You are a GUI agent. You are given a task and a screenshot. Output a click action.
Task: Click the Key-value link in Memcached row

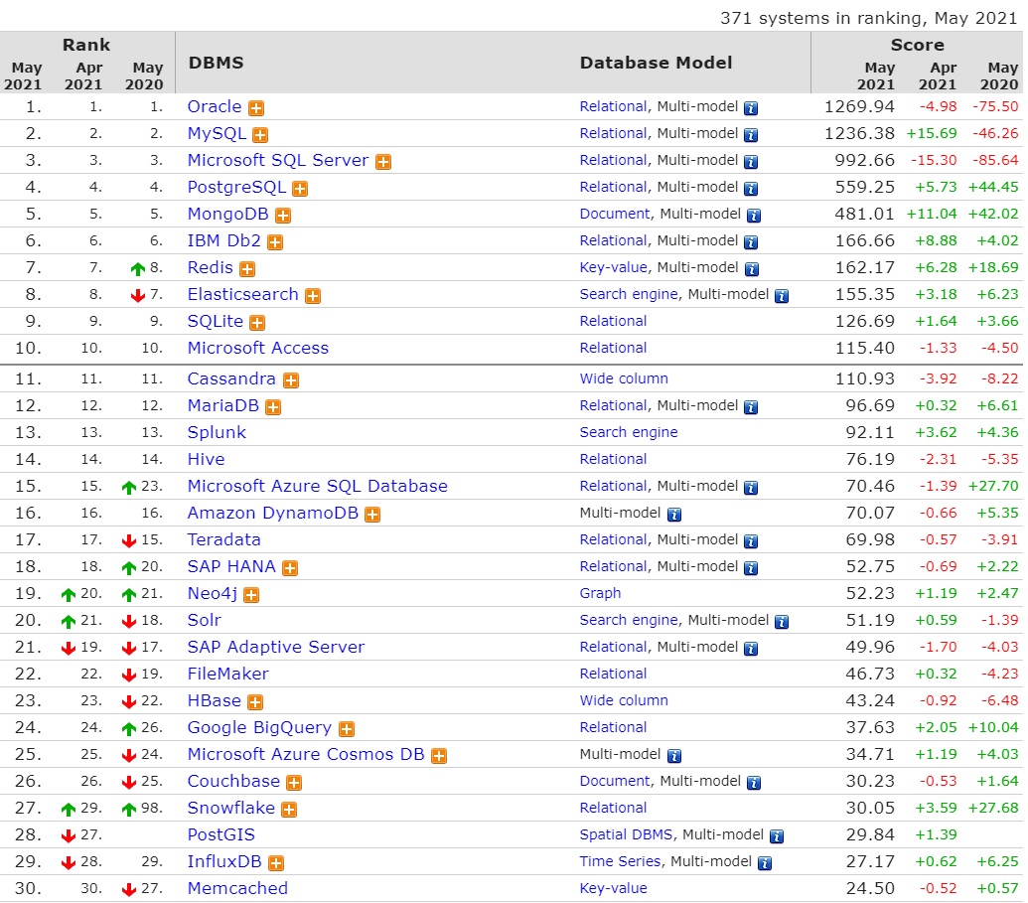[x=613, y=888]
